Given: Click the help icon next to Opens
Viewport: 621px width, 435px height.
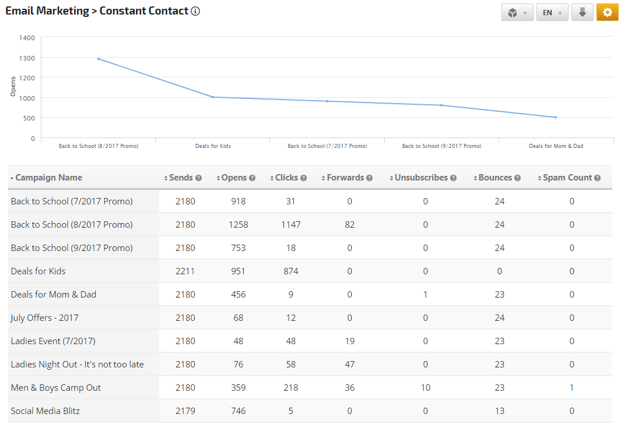Looking at the screenshot, I should [252, 178].
